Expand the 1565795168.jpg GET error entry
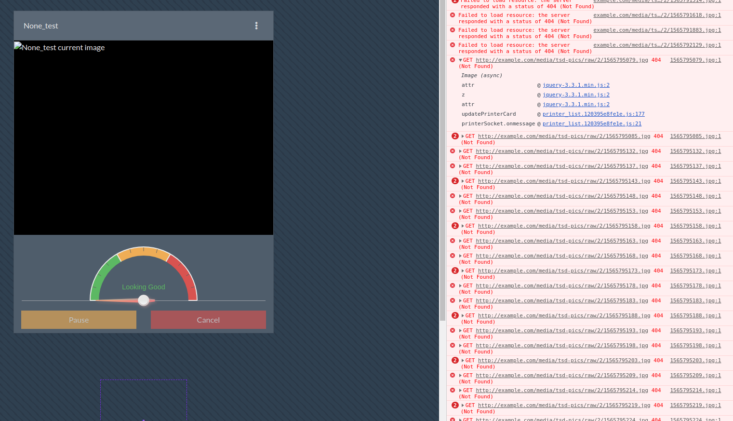This screenshot has width=733, height=421. click(x=460, y=256)
